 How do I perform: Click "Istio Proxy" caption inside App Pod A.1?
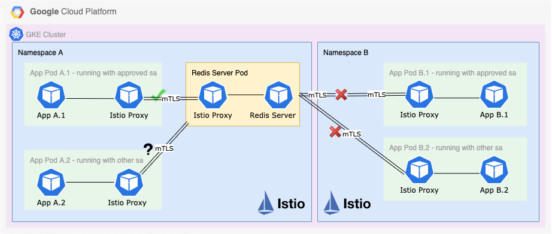pos(129,116)
